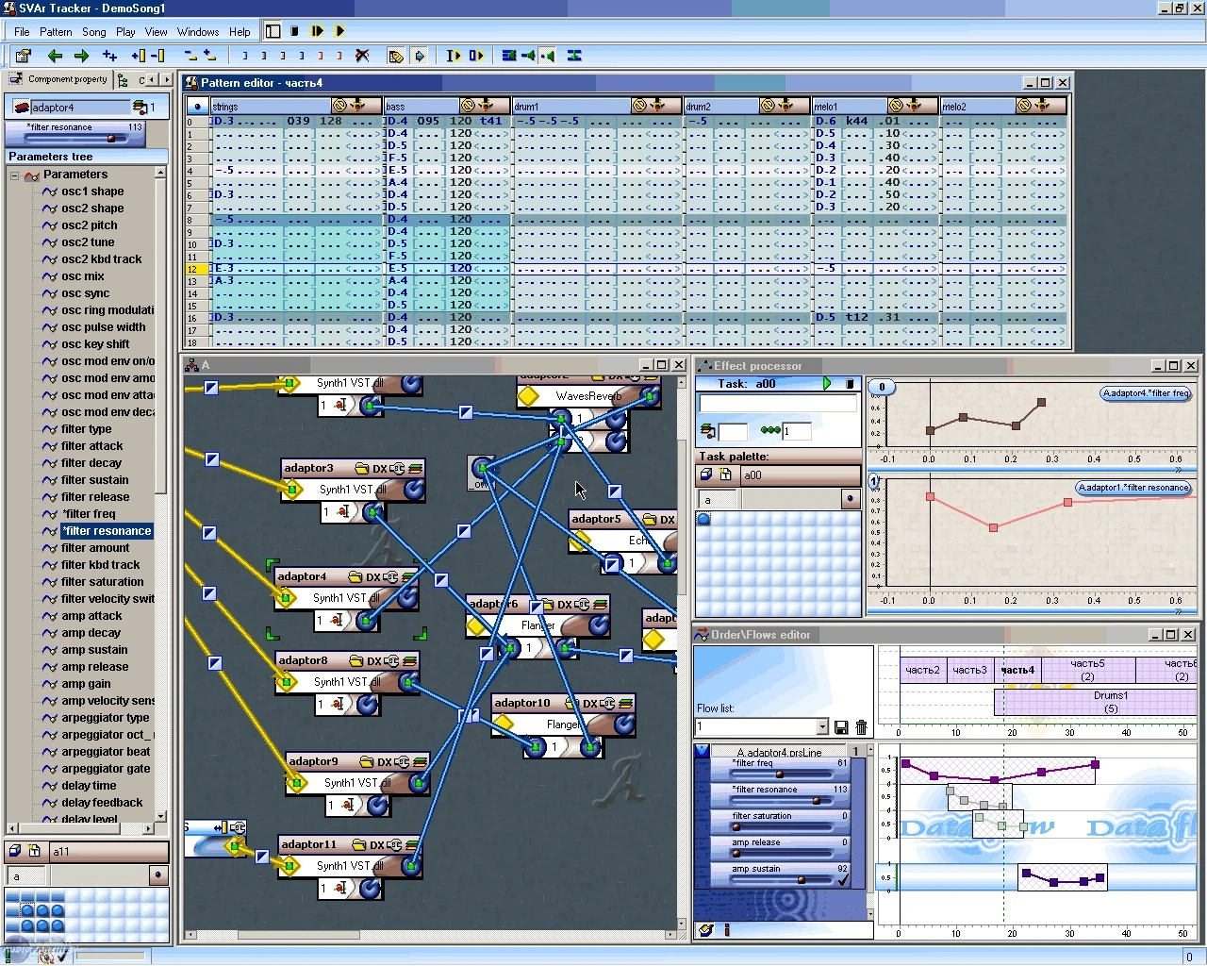Click the save floppy icon in Flows editor
1207x966 pixels.
tap(841, 727)
